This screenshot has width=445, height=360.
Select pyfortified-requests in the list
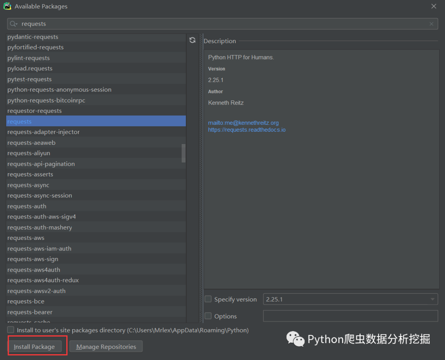[x=96, y=47]
